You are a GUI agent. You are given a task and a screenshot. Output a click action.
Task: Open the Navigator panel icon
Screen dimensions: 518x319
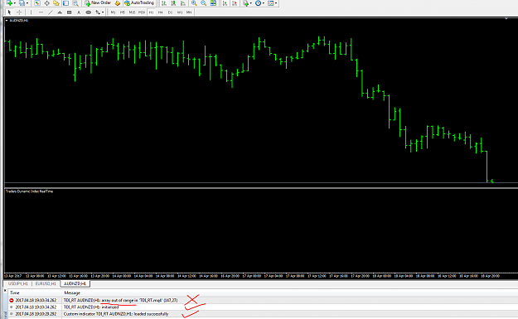point(56,3)
